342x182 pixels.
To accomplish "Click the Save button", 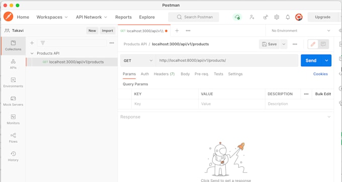I will 270,44.
